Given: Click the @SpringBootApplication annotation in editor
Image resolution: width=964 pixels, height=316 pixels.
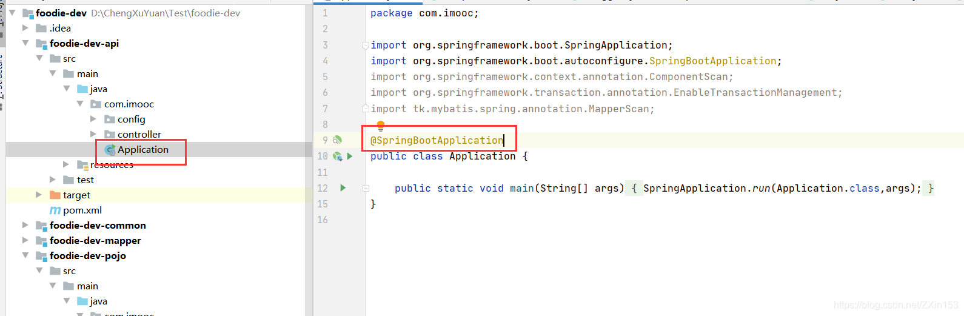Looking at the screenshot, I should coord(437,141).
